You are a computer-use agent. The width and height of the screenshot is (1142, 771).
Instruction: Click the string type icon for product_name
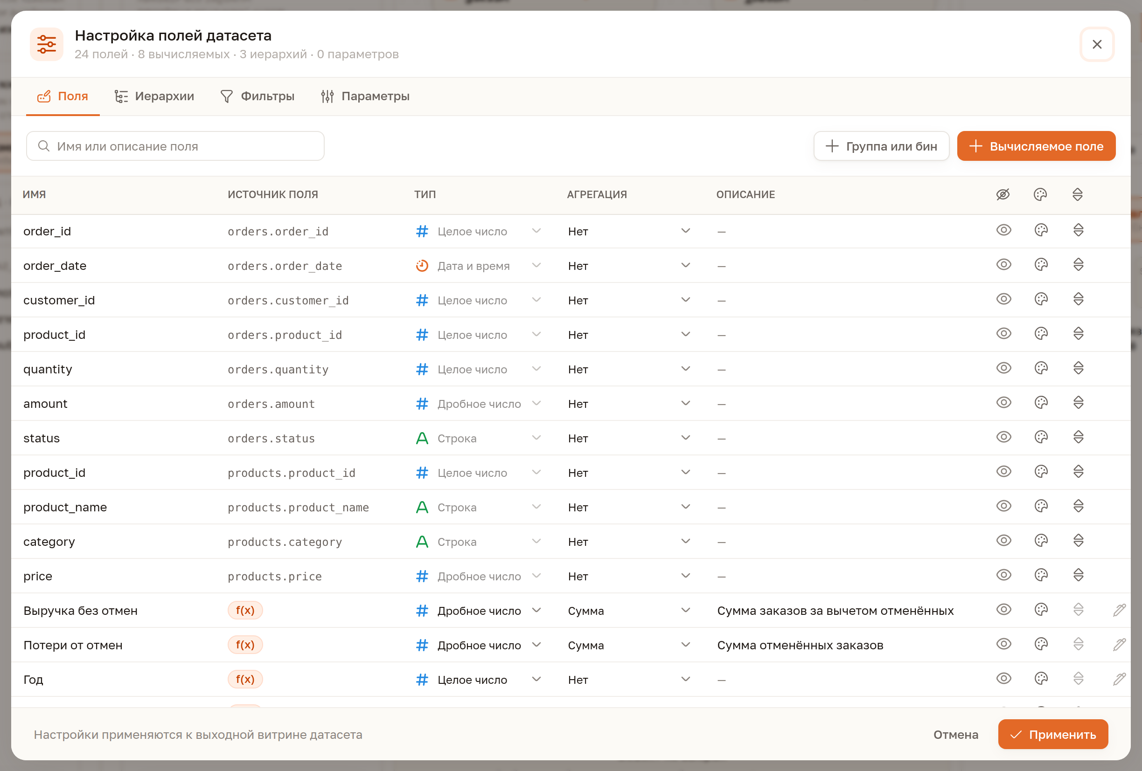click(x=422, y=507)
